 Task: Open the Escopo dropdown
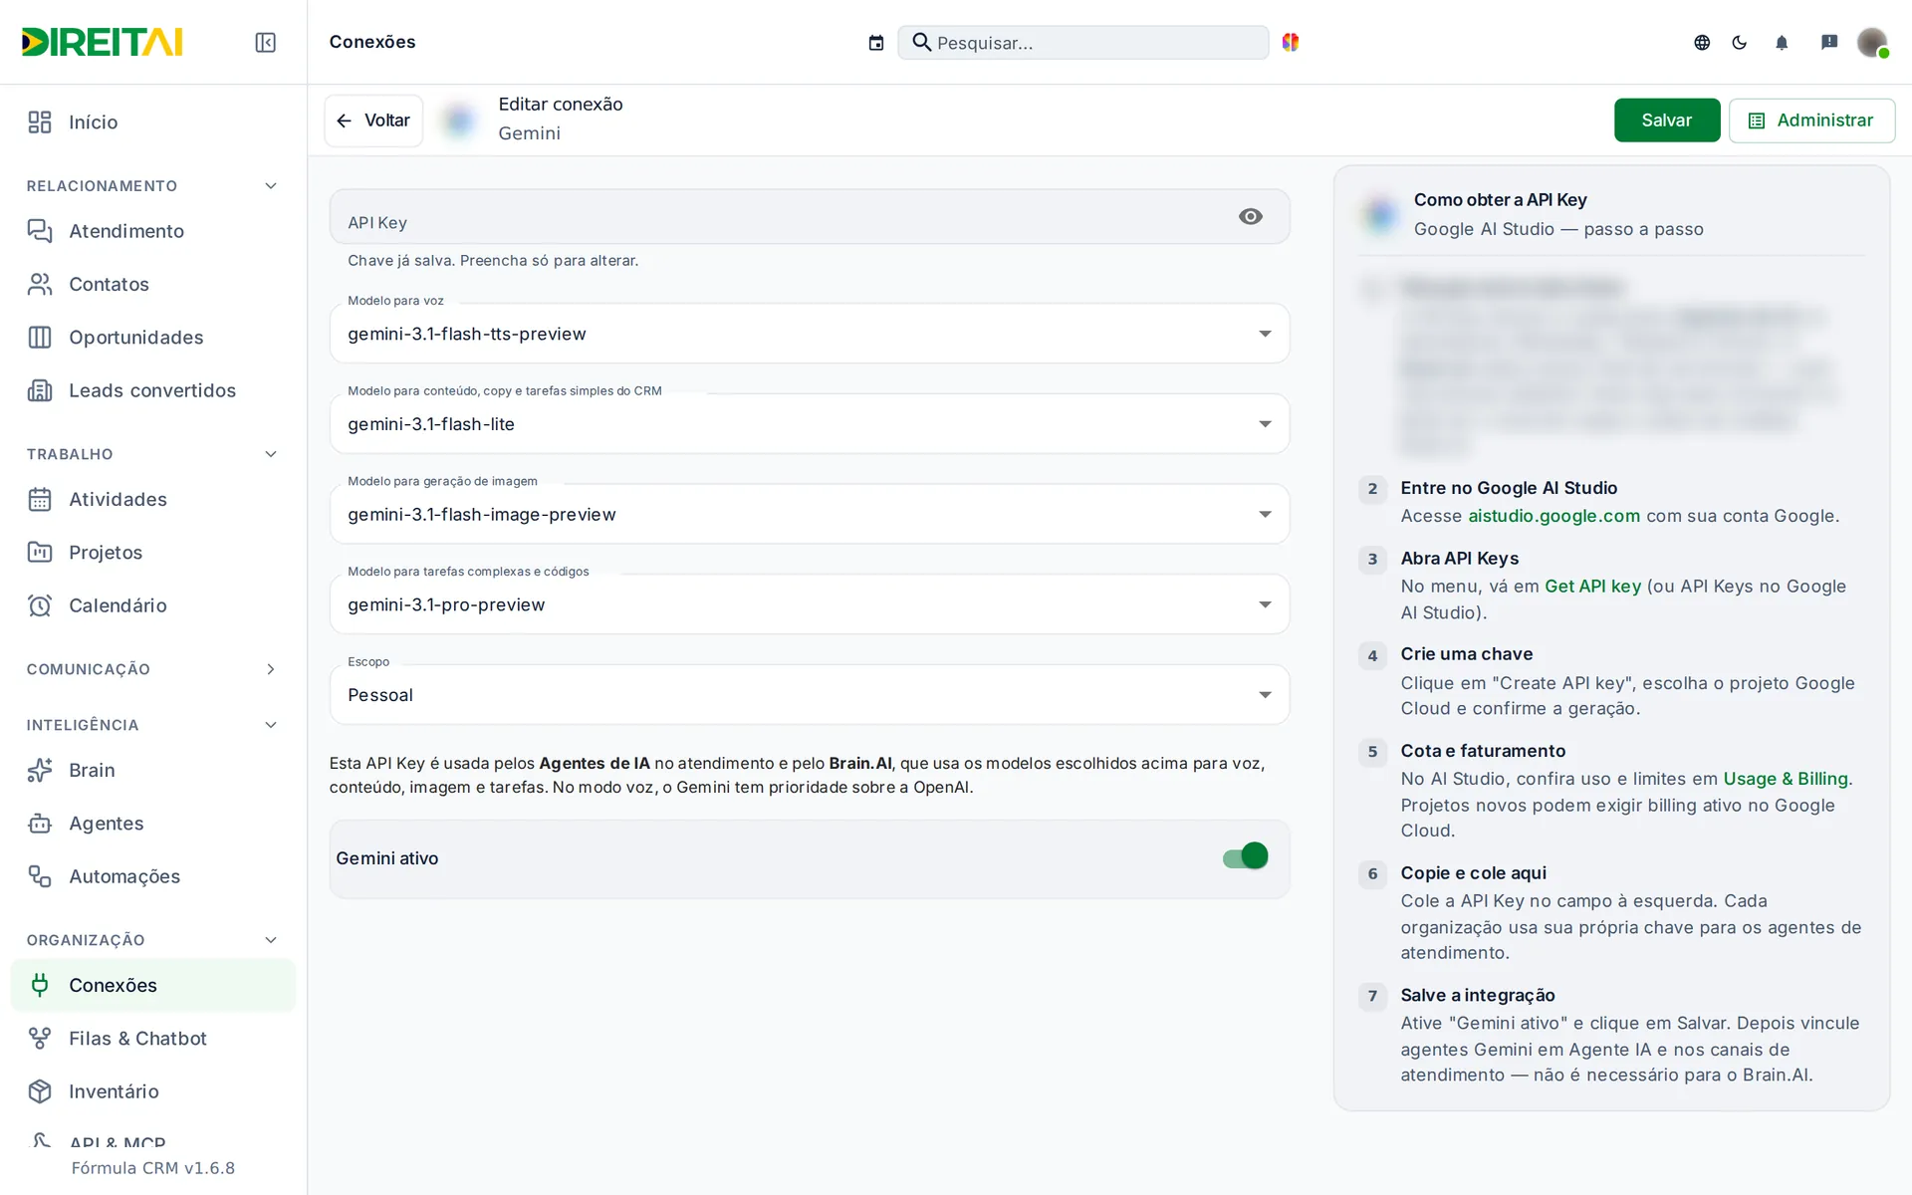click(x=810, y=694)
